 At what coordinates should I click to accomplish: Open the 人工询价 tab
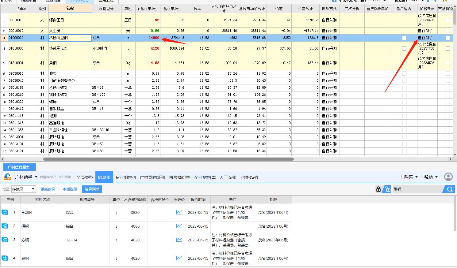coord(228,177)
